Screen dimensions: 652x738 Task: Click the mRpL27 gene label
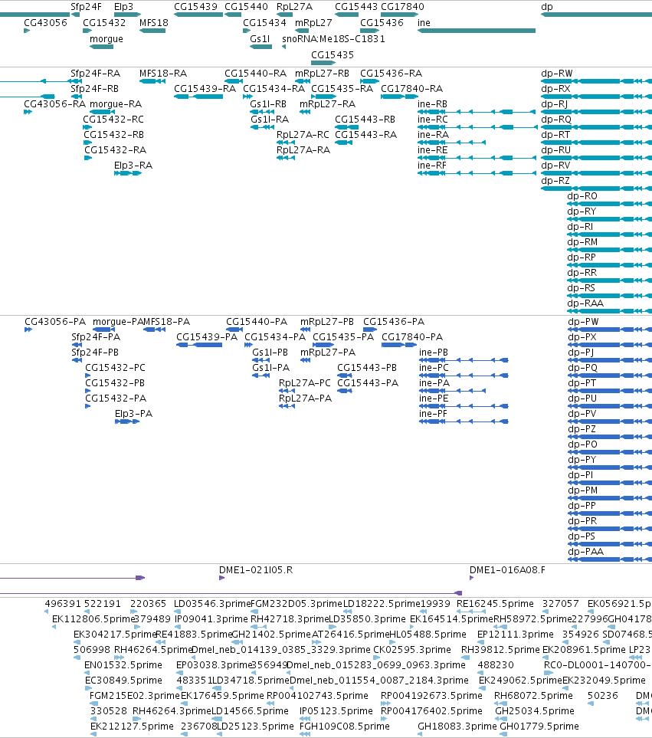tap(313, 22)
